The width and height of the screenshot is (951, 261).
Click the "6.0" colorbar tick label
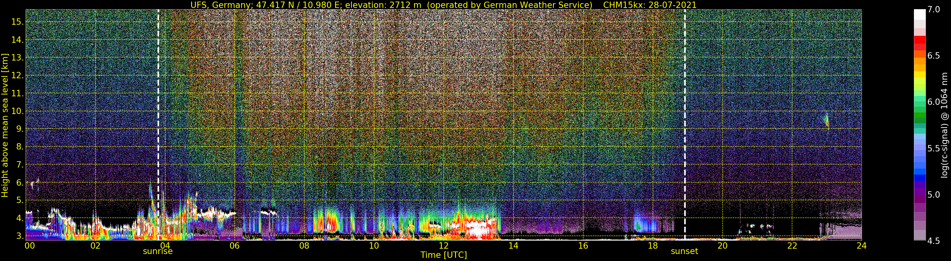(934, 102)
